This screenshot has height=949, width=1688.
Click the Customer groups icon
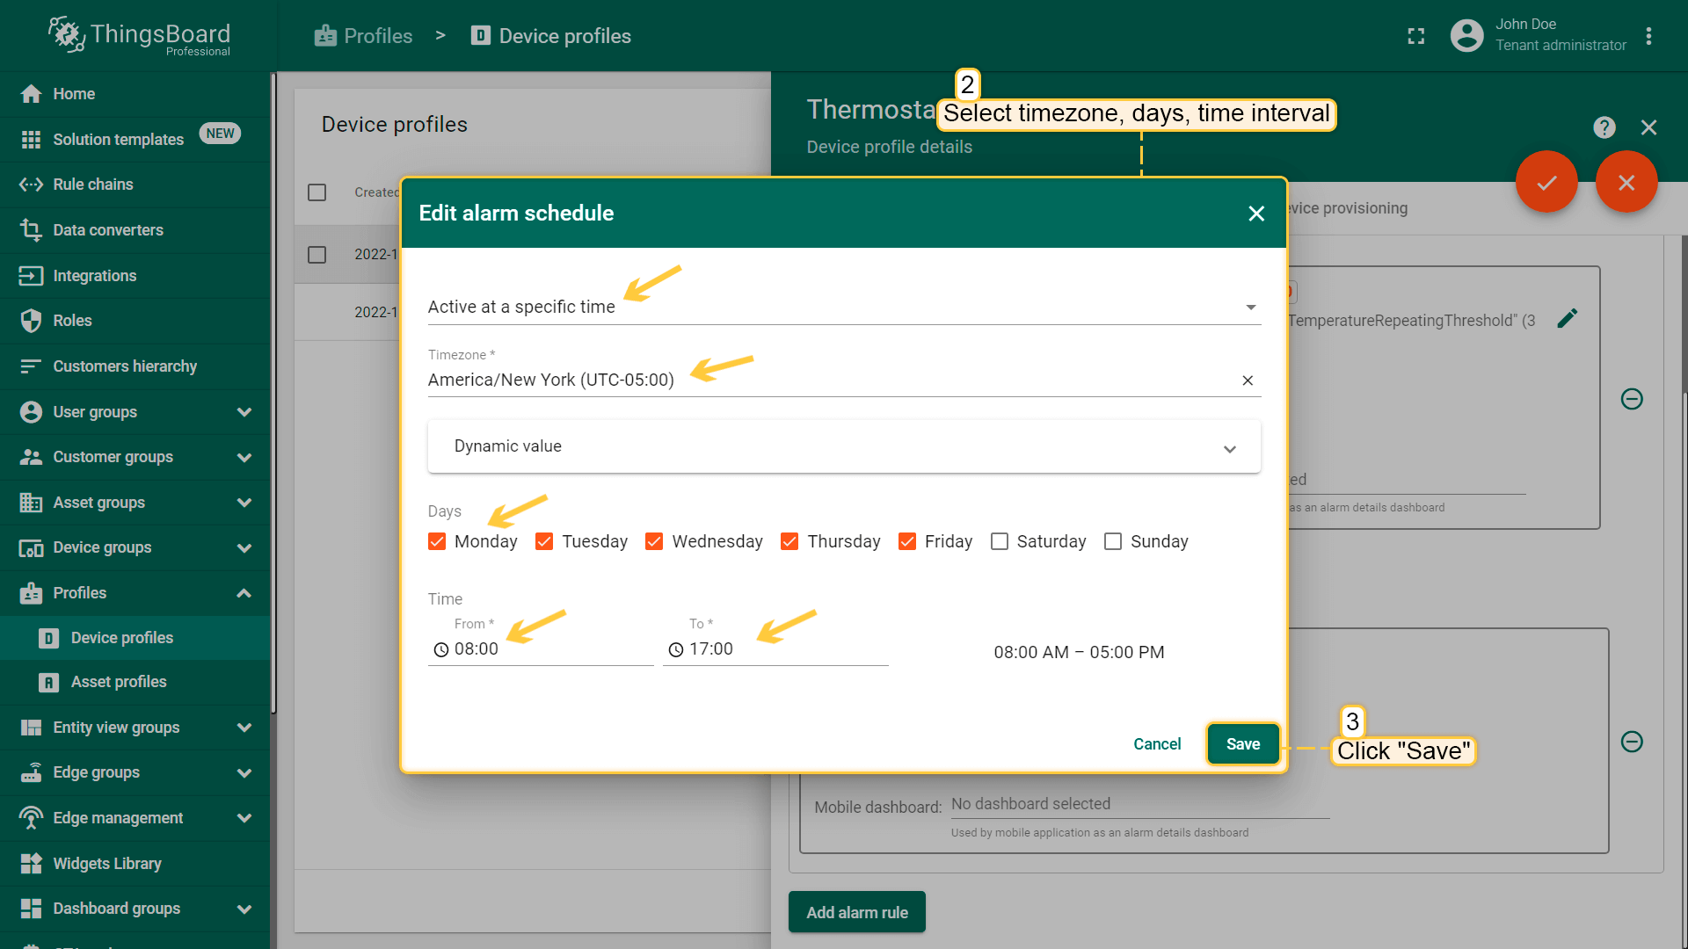31,457
